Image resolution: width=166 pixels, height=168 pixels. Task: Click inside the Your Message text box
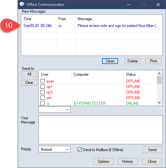[100, 130]
